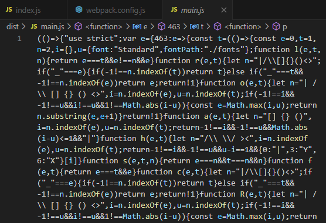
Task: Expand chevron after dist breadcrumb
Action: point(23,26)
